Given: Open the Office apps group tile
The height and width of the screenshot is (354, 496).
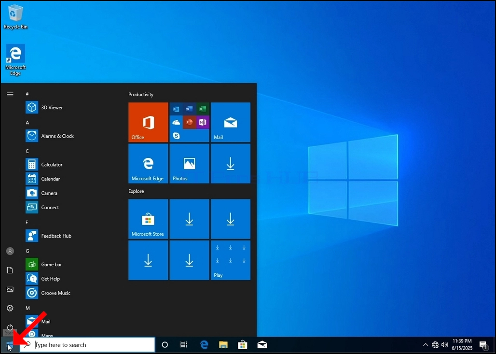Looking at the screenshot, I should point(189,122).
